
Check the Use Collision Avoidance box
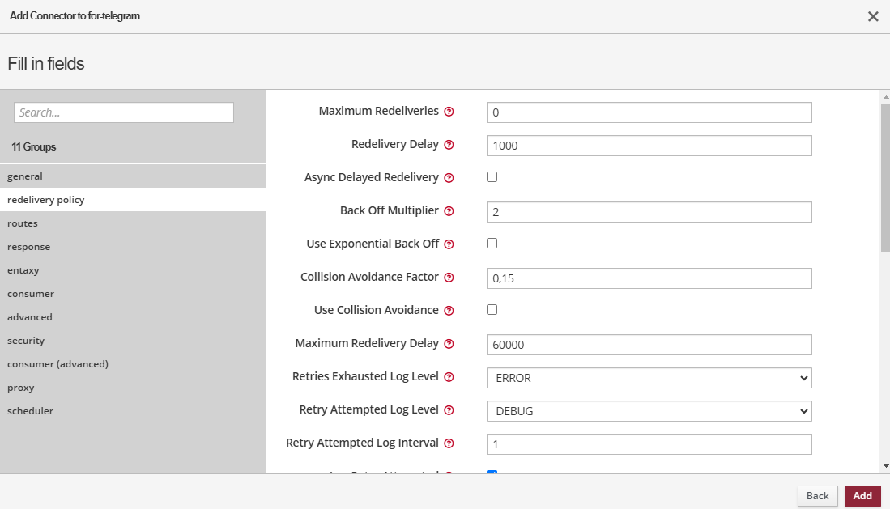pos(492,309)
